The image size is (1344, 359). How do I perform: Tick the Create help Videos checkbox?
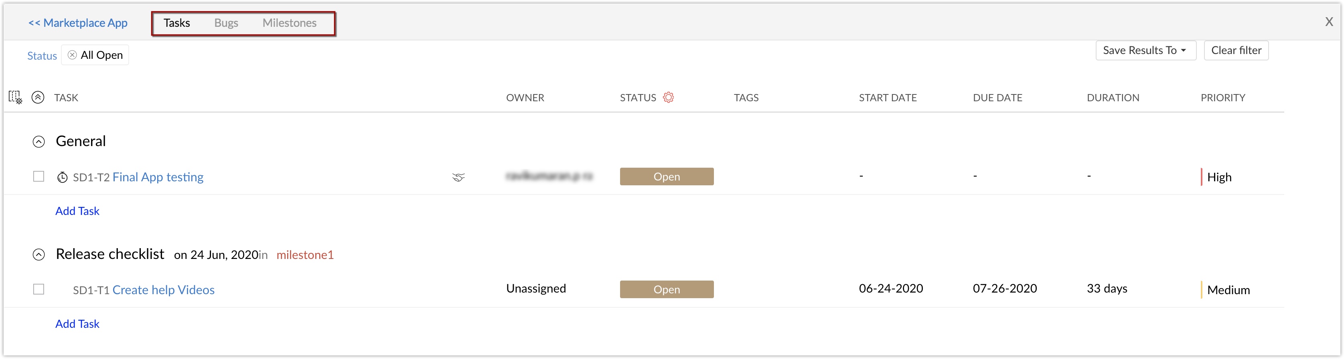click(x=39, y=289)
